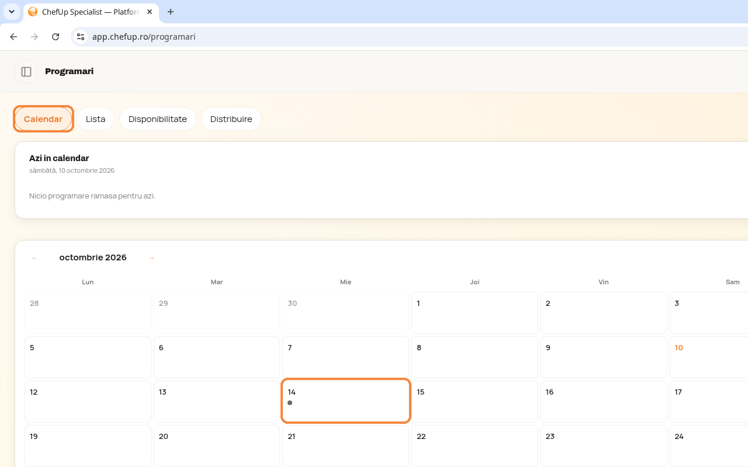Click 'Lun' weekday header
Image resolution: width=748 pixels, height=467 pixels.
88,282
